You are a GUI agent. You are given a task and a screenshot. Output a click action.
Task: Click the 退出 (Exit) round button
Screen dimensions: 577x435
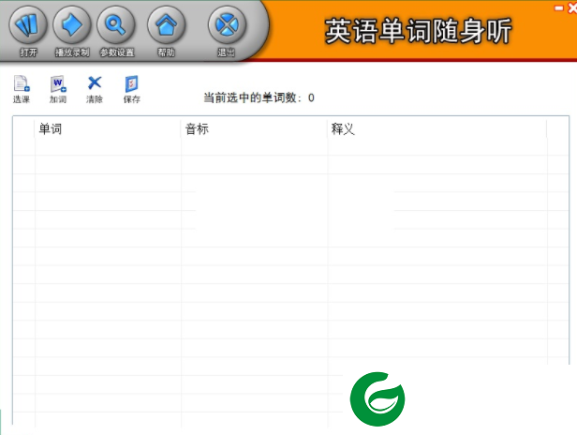tap(227, 25)
